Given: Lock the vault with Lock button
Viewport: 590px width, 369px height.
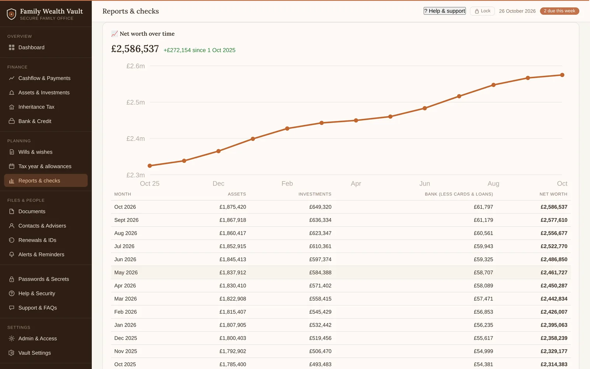Looking at the screenshot, I should click(482, 11).
